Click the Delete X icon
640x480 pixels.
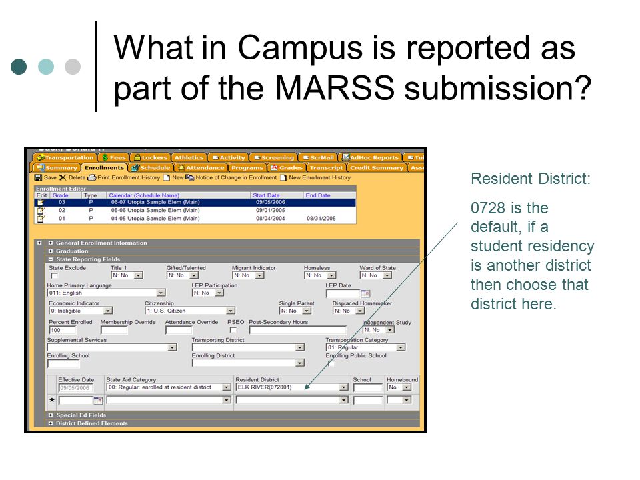[63, 177]
